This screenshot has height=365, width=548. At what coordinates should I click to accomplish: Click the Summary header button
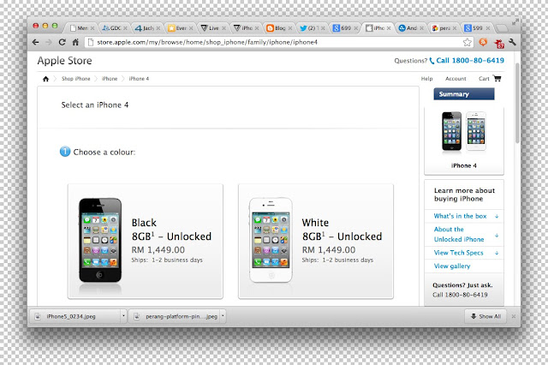[x=464, y=94]
